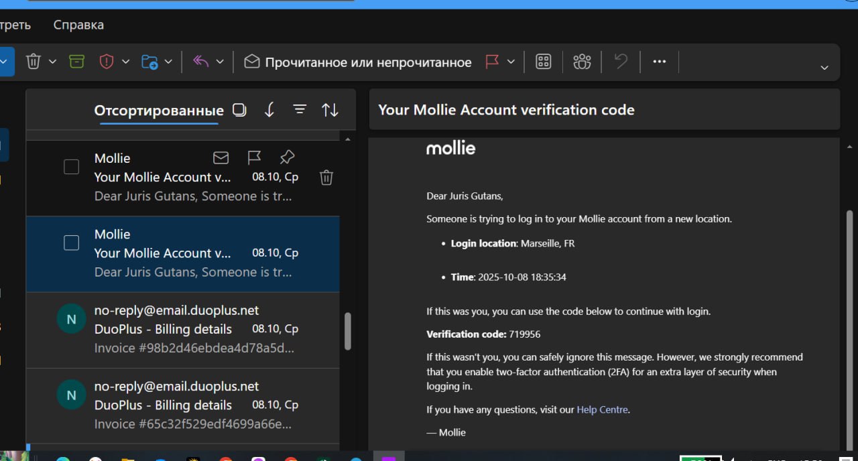Click the 'Login location: Marseille, FR' line

pyautogui.click(x=512, y=243)
